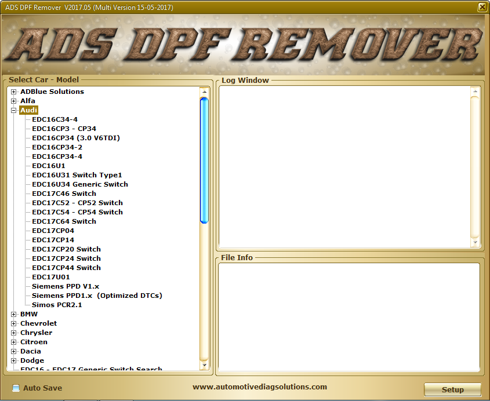Screen dimensions: 490x401
Task: Click car list scroll down arrow
Action: 204,365
